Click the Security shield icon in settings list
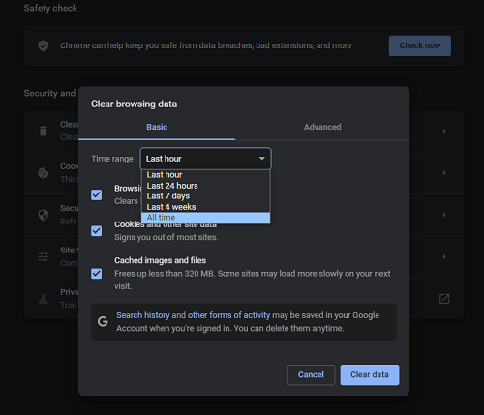 (44, 215)
